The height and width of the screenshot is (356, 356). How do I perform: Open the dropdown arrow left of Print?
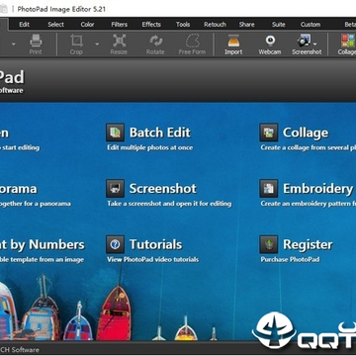click(x=14, y=44)
